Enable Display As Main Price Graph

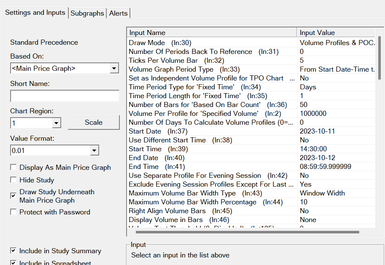pos(14,168)
